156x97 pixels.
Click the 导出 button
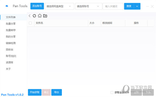click(56, 92)
